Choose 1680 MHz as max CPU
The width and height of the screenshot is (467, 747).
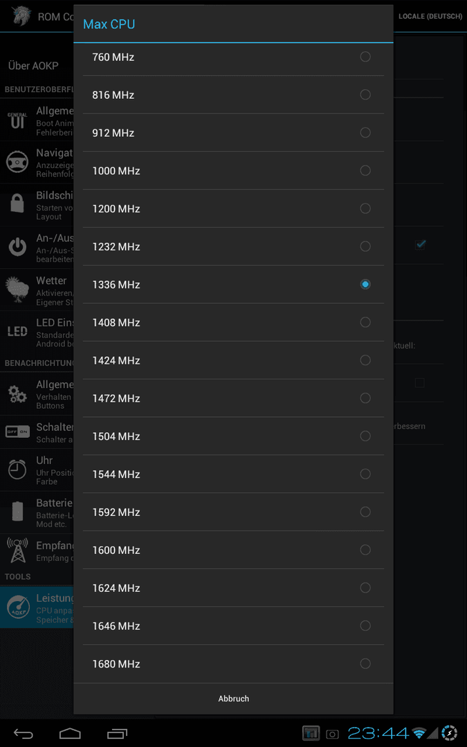[x=234, y=663]
